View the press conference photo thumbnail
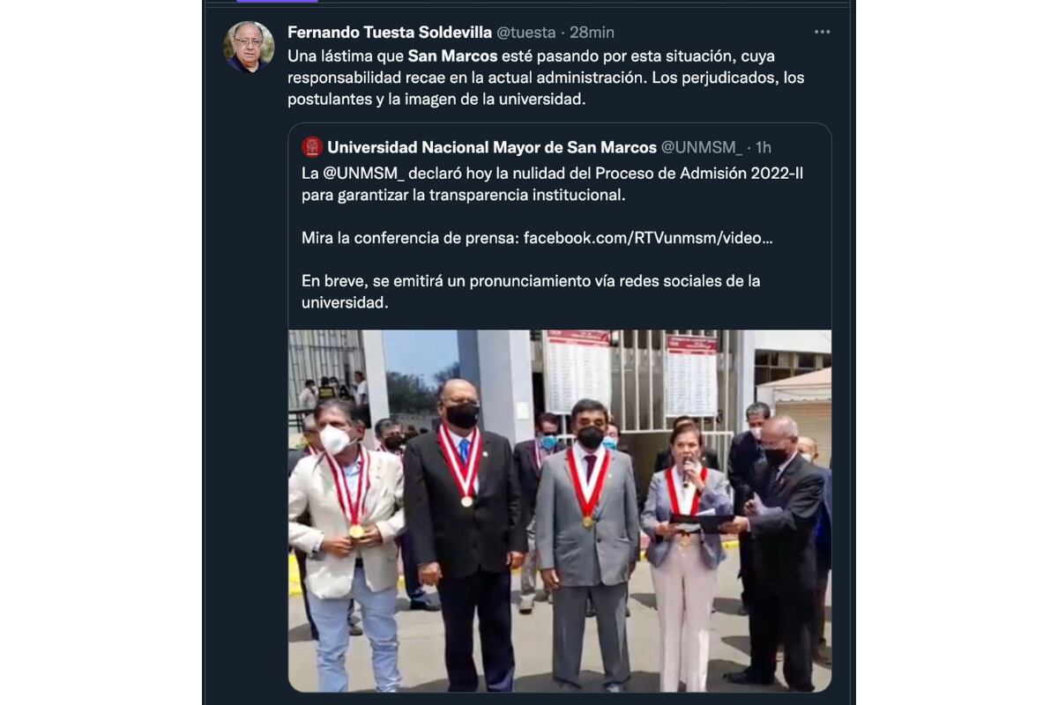The image size is (1058, 705). click(x=560, y=510)
